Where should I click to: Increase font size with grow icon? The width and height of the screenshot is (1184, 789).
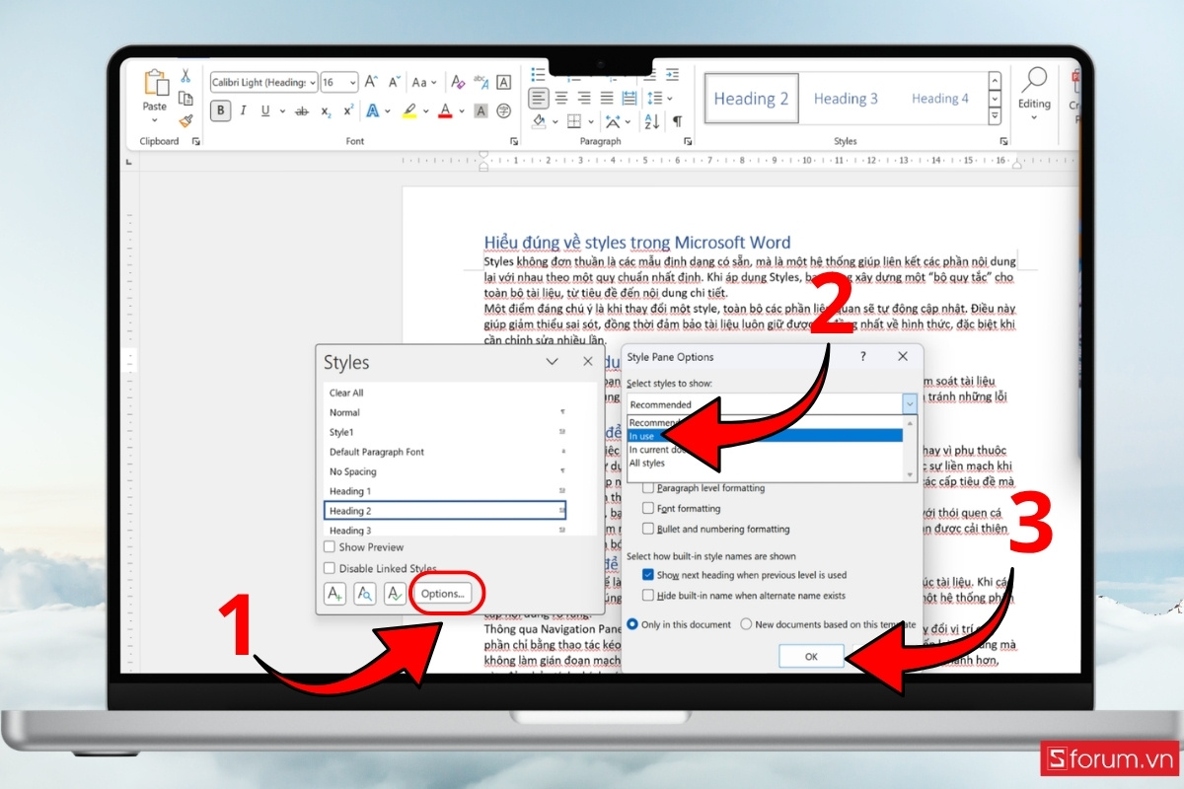click(x=371, y=82)
